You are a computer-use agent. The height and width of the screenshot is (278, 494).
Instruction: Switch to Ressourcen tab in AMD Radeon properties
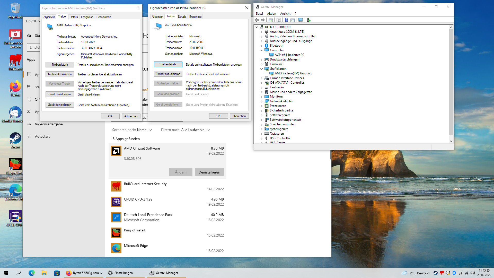pos(104,17)
